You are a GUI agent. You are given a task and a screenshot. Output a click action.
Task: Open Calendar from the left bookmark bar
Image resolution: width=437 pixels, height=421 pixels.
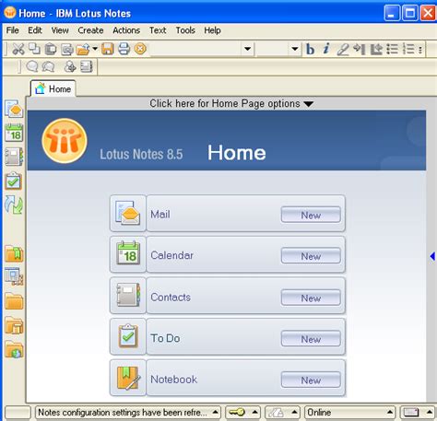tap(14, 133)
